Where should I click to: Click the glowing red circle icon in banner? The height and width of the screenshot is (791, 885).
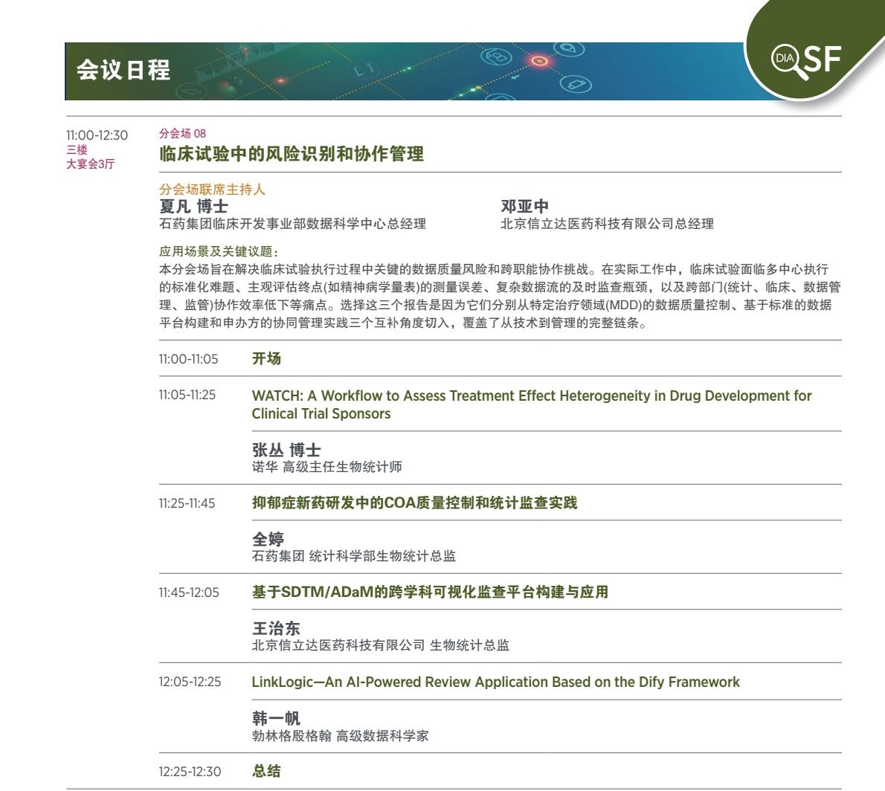540,60
